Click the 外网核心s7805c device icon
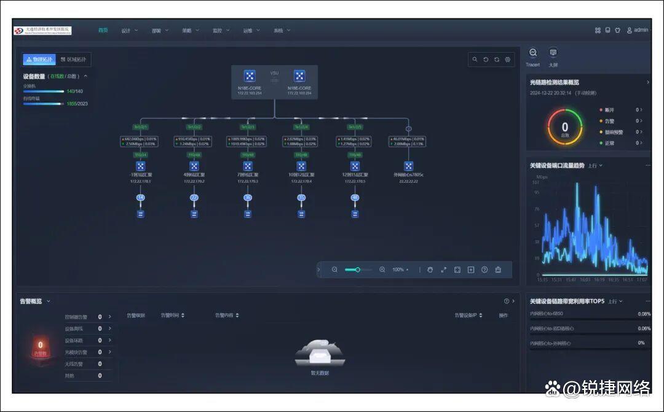The width and height of the screenshot is (664, 412). point(409,166)
